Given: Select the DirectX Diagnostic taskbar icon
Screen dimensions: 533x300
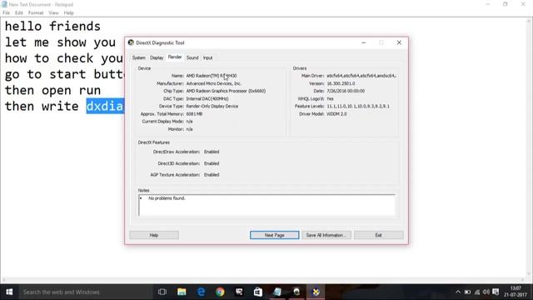Looking at the screenshot, I should click(316, 292).
